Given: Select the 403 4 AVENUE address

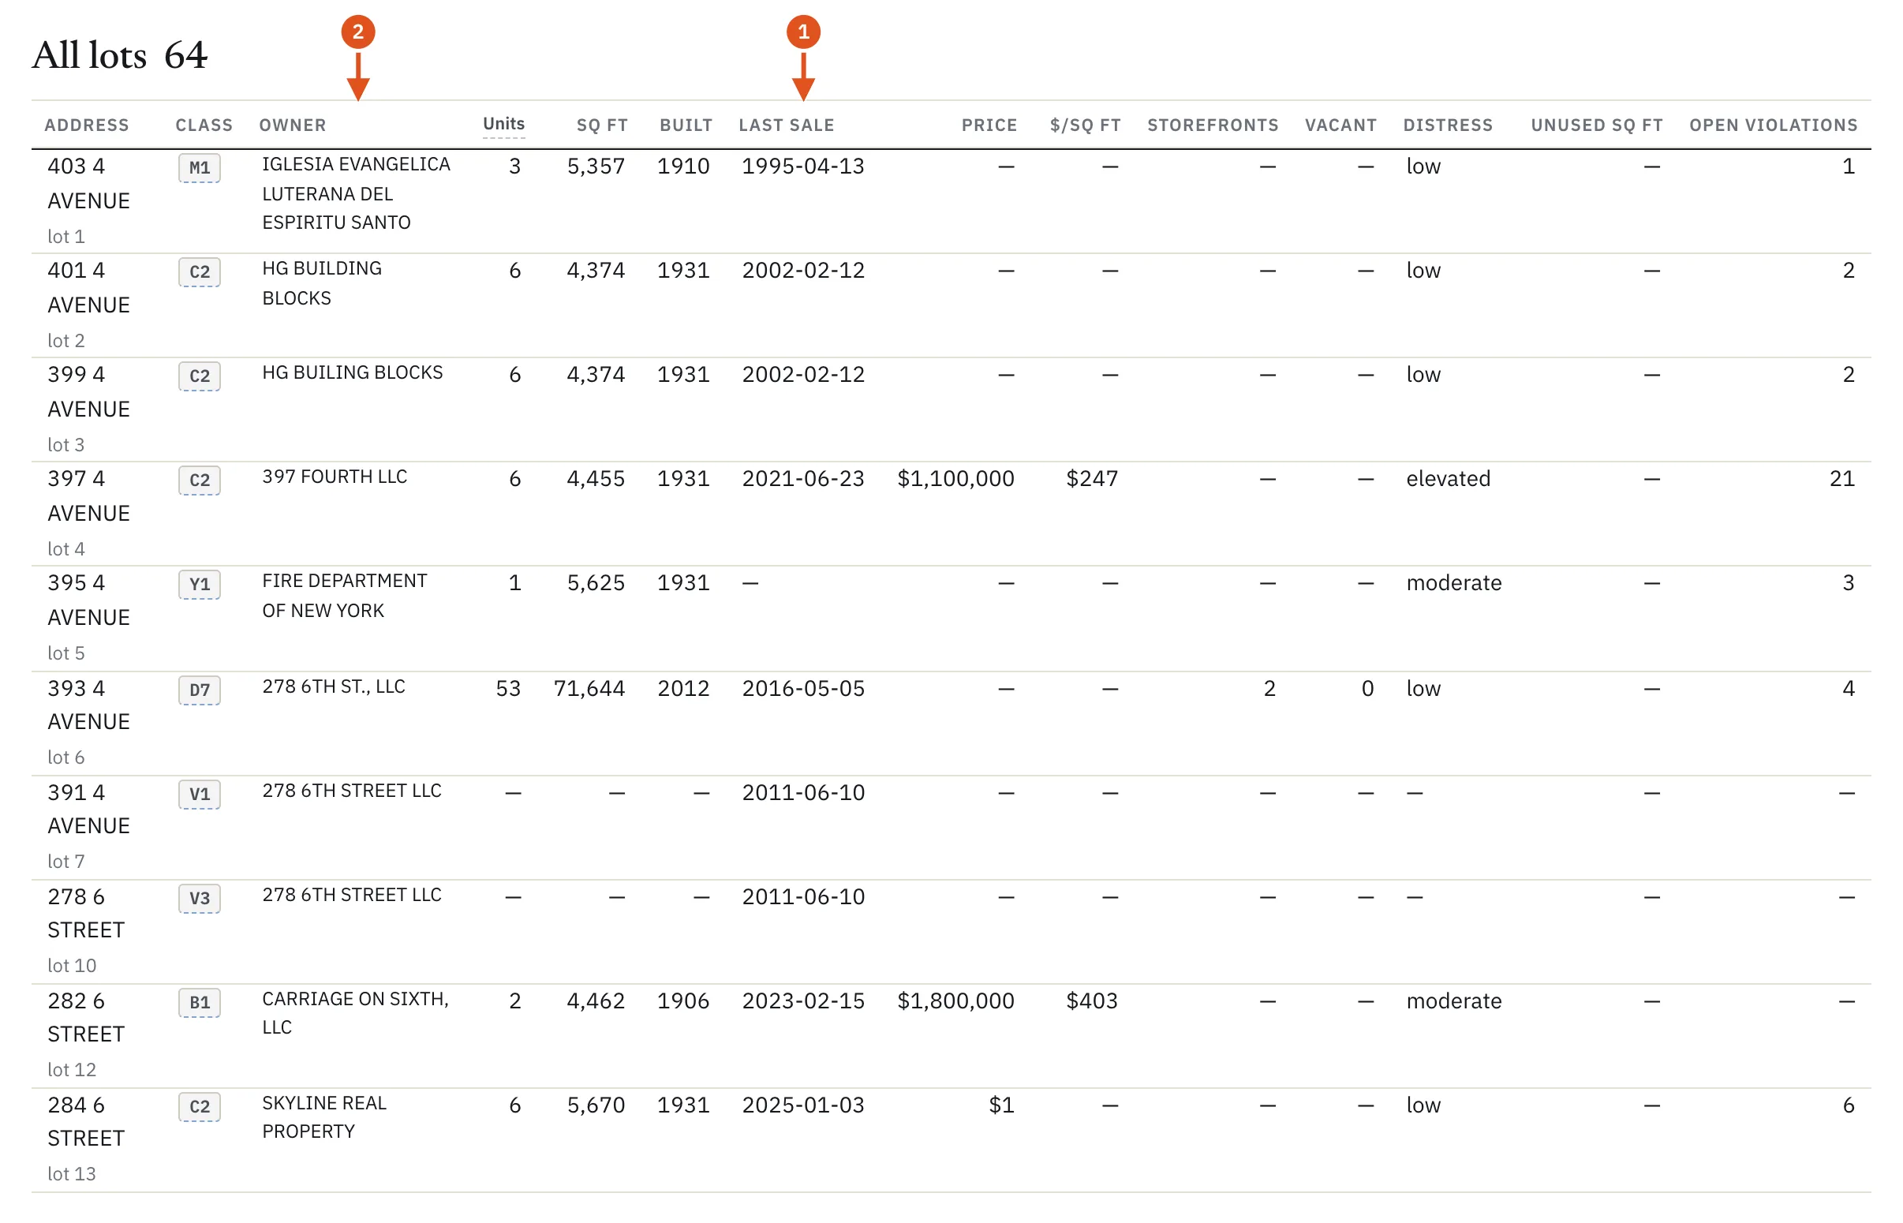Looking at the screenshot, I should coord(88,183).
